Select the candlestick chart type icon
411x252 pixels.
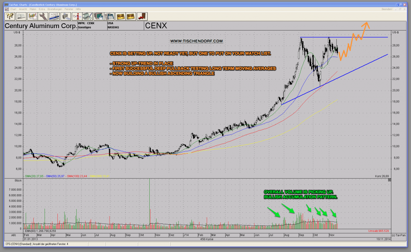[32, 16]
